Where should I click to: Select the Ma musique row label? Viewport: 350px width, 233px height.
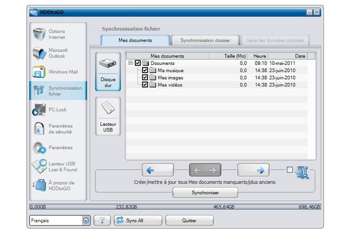click(171, 70)
